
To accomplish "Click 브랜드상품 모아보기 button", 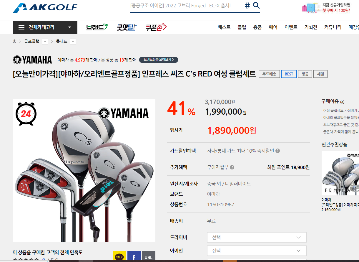I will point(159,60).
